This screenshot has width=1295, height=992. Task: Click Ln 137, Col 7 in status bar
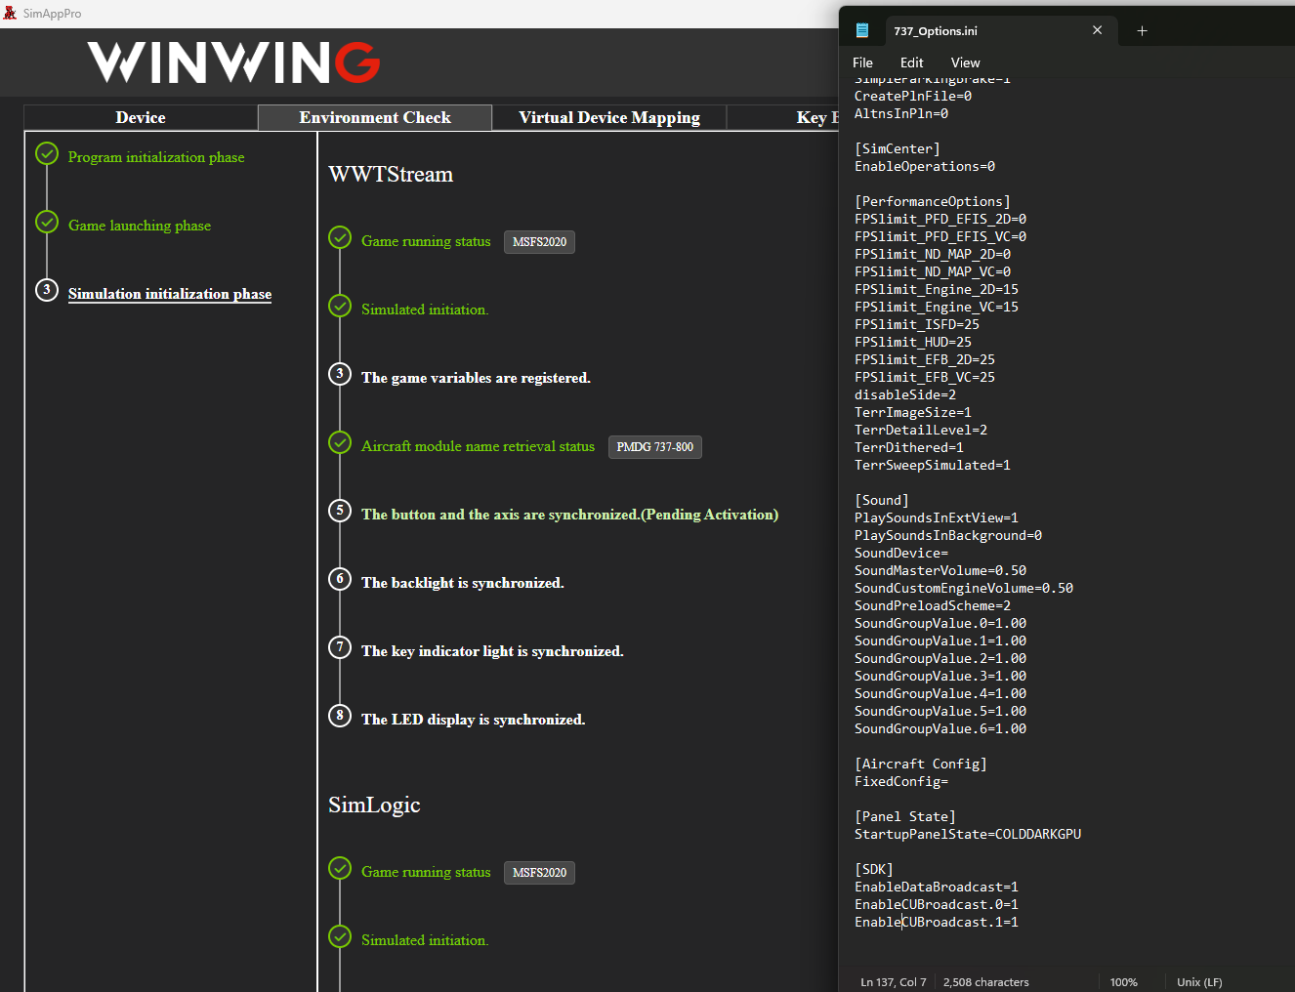click(894, 982)
